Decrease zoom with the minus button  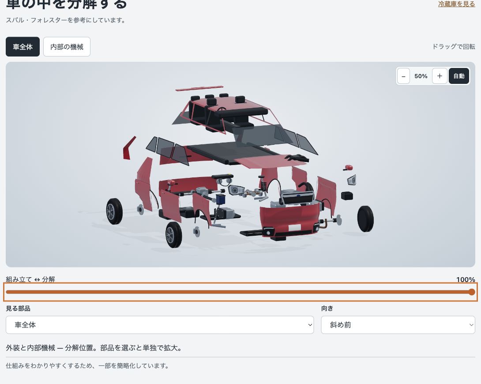[403, 76]
